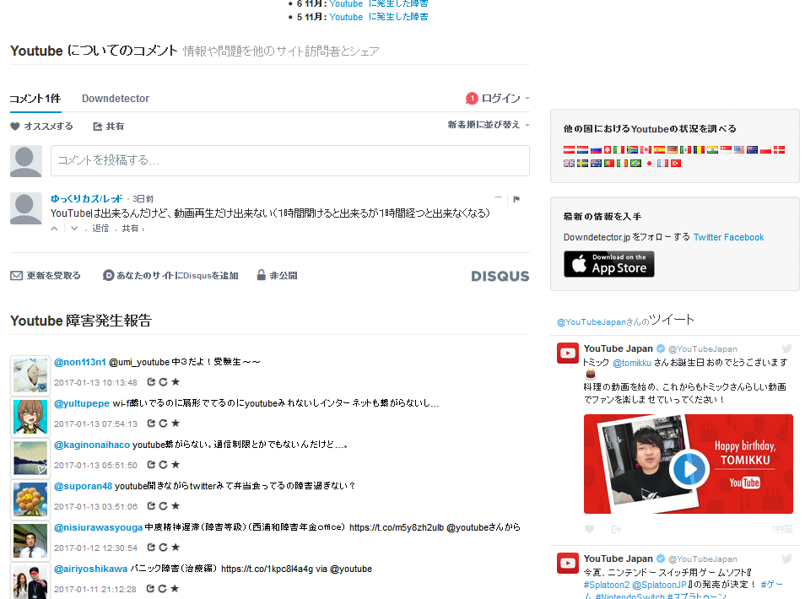Switch to the Downdetector tab
This screenshot has width=805, height=599.
point(116,99)
